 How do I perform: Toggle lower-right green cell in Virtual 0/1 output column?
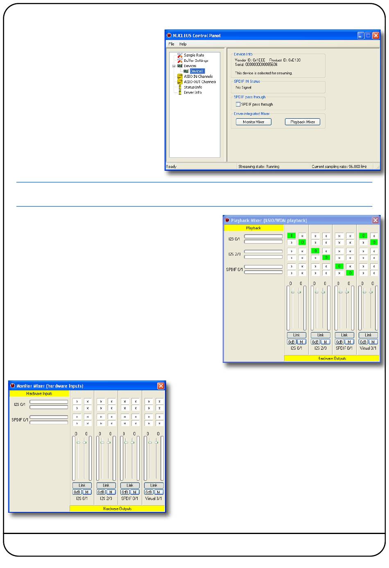pyautogui.click(x=374, y=242)
